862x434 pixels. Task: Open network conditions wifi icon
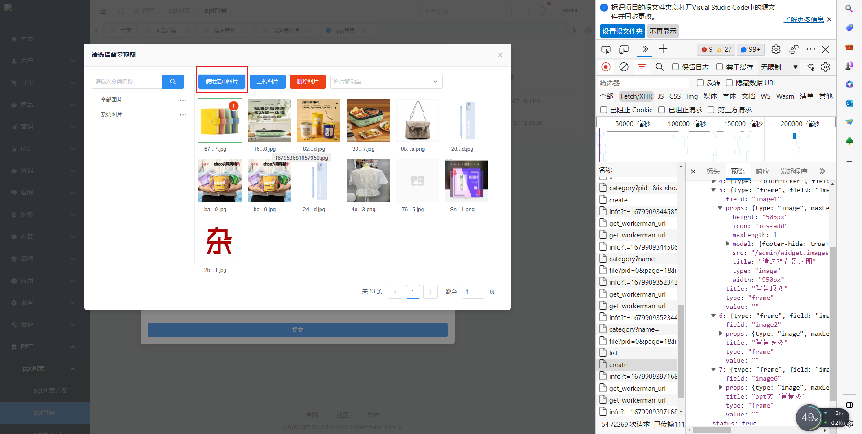pyautogui.click(x=810, y=67)
